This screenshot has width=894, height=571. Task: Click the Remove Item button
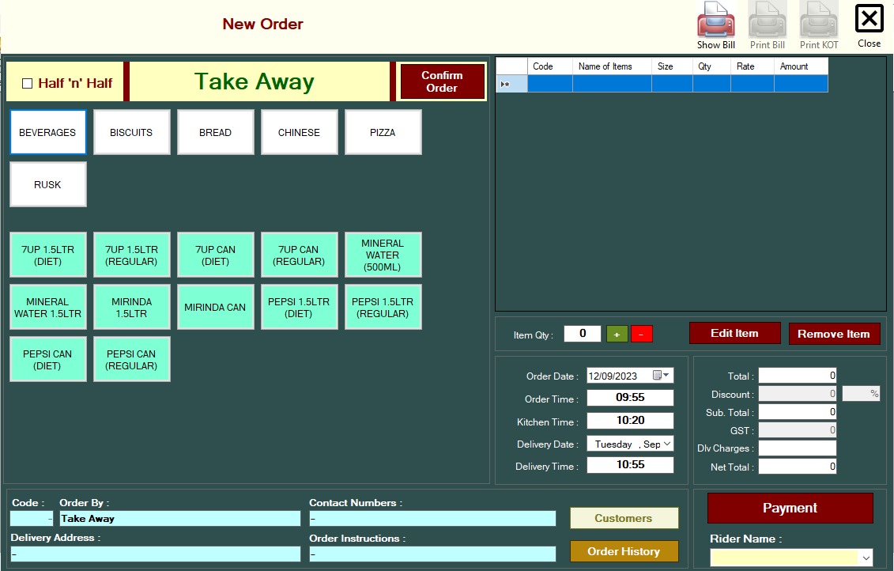[x=833, y=334]
